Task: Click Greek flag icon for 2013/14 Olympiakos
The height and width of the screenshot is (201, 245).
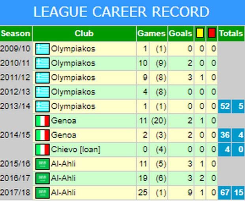Action: point(42,107)
